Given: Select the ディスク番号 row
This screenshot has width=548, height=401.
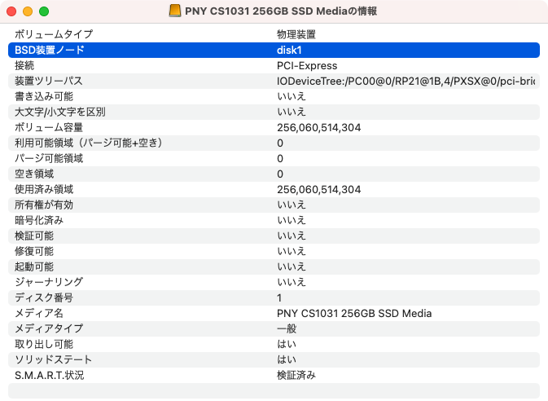Looking at the screenshot, I should (274, 297).
